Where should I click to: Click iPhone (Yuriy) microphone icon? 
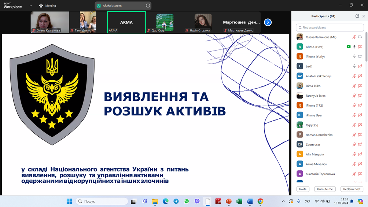point(354,56)
